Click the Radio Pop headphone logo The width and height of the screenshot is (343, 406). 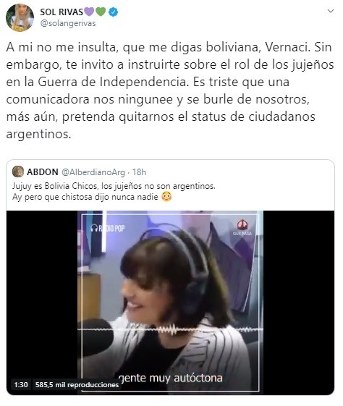pyautogui.click(x=108, y=228)
